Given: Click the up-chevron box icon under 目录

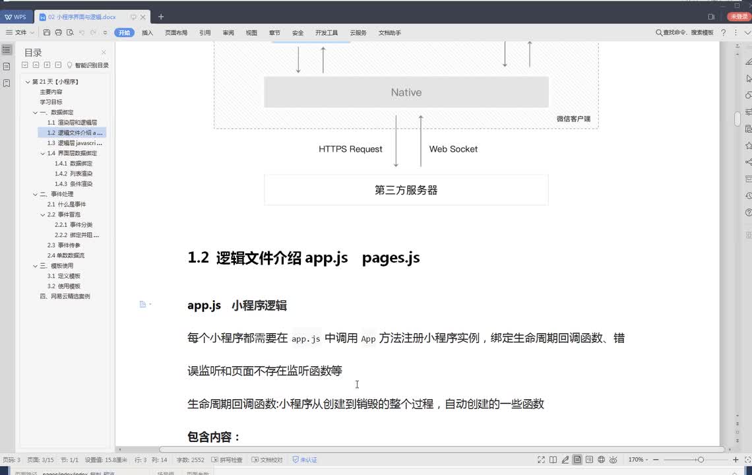Looking at the screenshot, I should 36,65.
